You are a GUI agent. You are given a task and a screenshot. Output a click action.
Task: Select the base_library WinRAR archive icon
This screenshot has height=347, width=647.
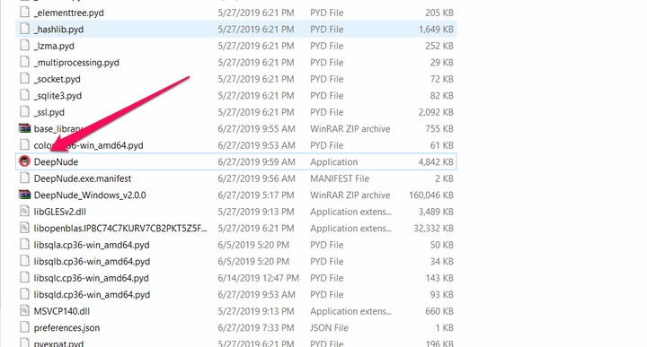(25, 128)
